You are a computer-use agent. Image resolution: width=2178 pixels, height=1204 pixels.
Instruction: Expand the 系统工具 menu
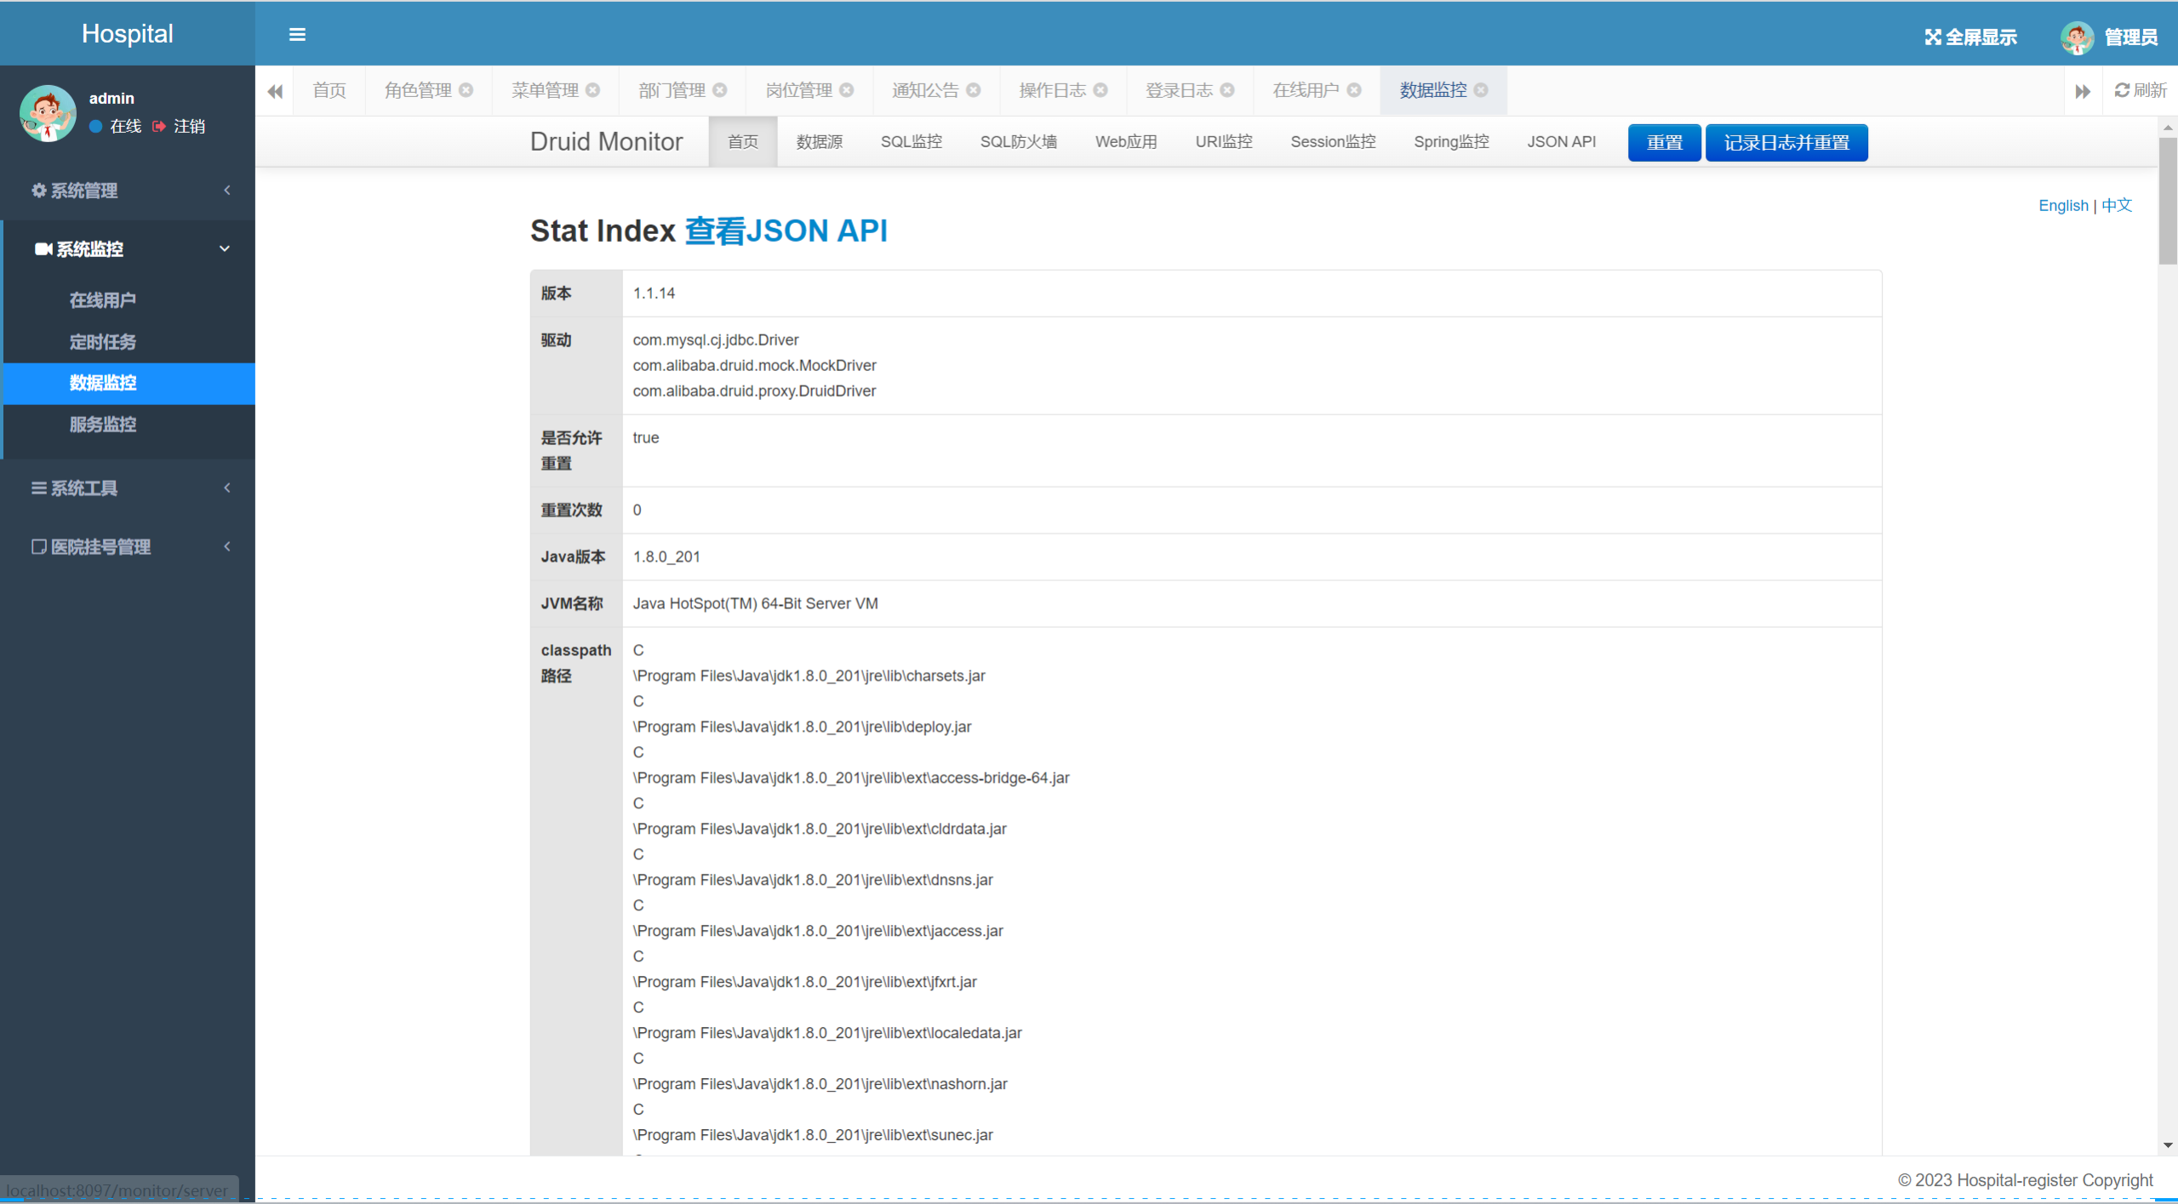128,488
